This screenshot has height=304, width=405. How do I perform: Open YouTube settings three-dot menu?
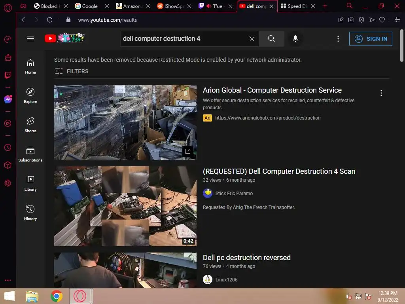(x=338, y=39)
